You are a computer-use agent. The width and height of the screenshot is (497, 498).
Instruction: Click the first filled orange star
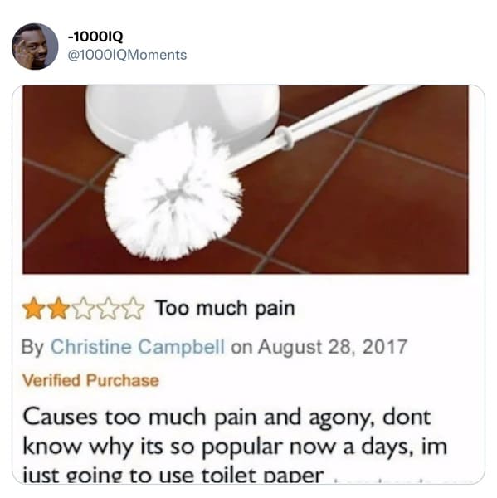click(33, 309)
